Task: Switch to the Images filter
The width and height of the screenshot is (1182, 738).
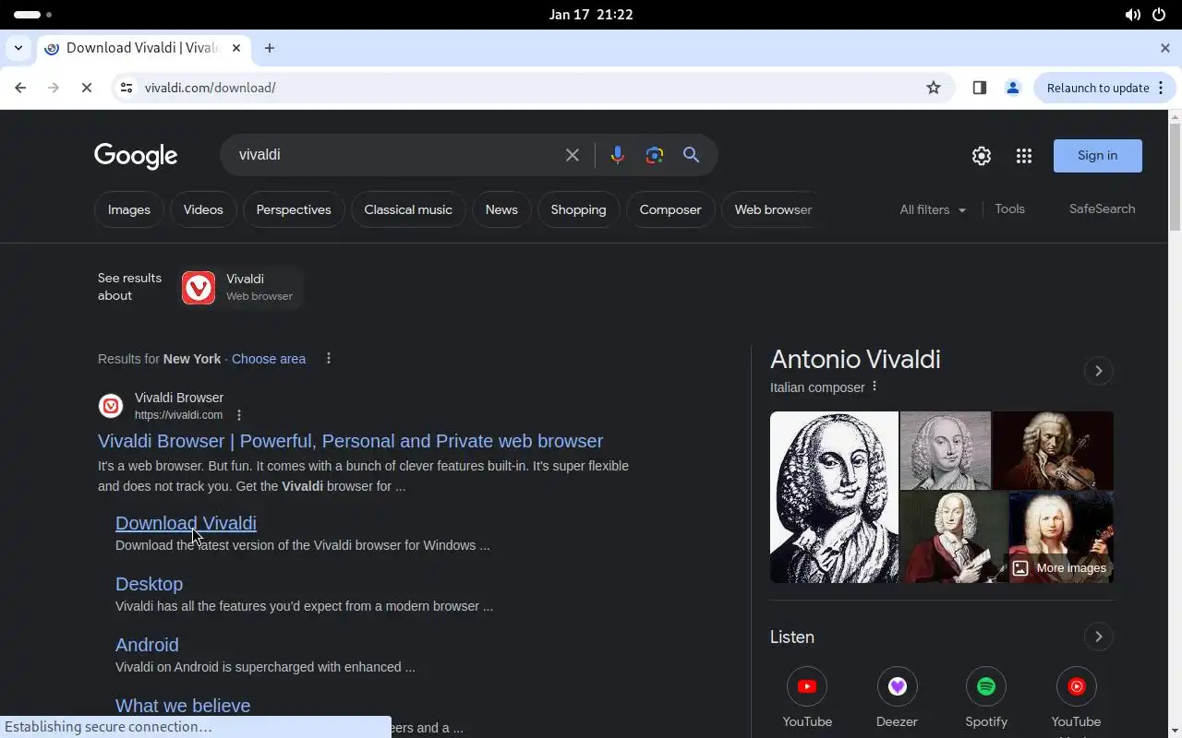Action: tap(129, 209)
